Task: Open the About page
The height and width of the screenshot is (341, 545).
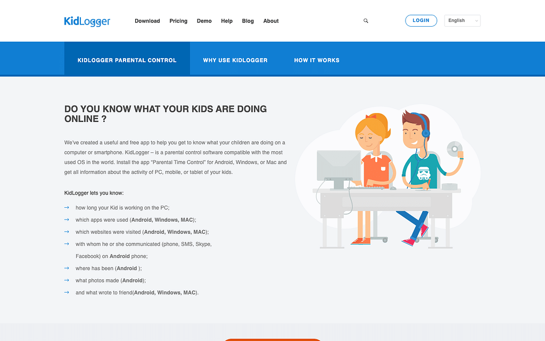Action: pos(271,21)
